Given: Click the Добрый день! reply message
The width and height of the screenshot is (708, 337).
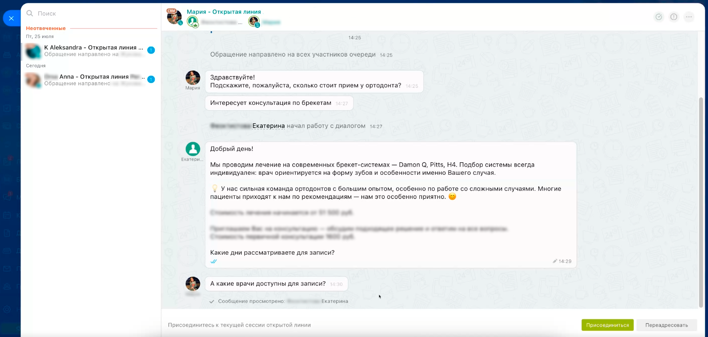Looking at the screenshot, I should tap(391, 205).
